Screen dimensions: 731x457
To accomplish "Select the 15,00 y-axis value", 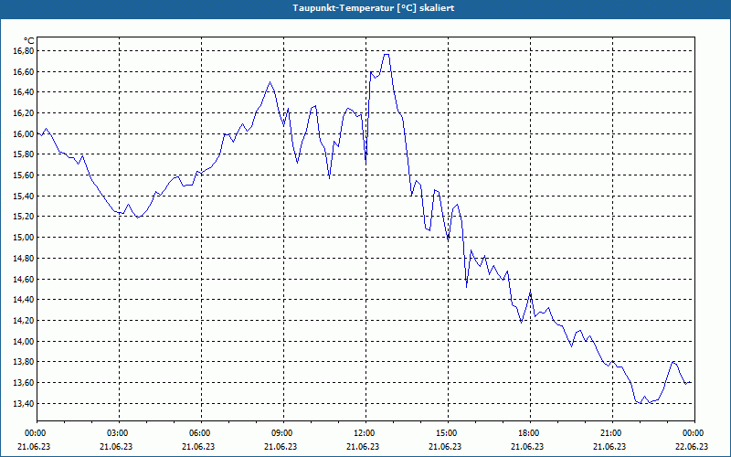I will point(23,238).
